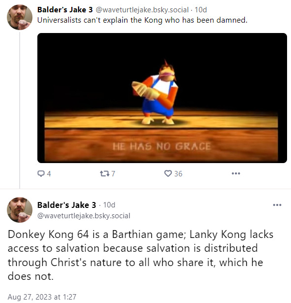The image size is (291, 303).
Task: Repost the Kong post with the repost arrows
Action: click(x=104, y=173)
